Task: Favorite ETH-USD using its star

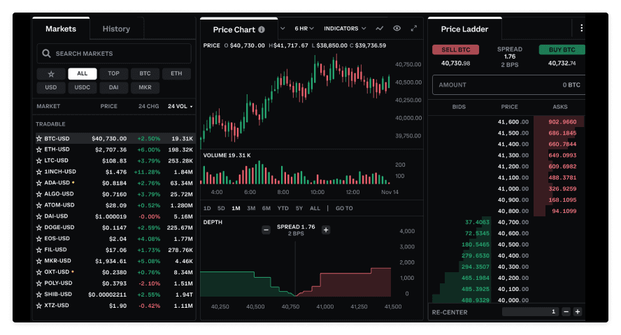Action: click(x=39, y=149)
